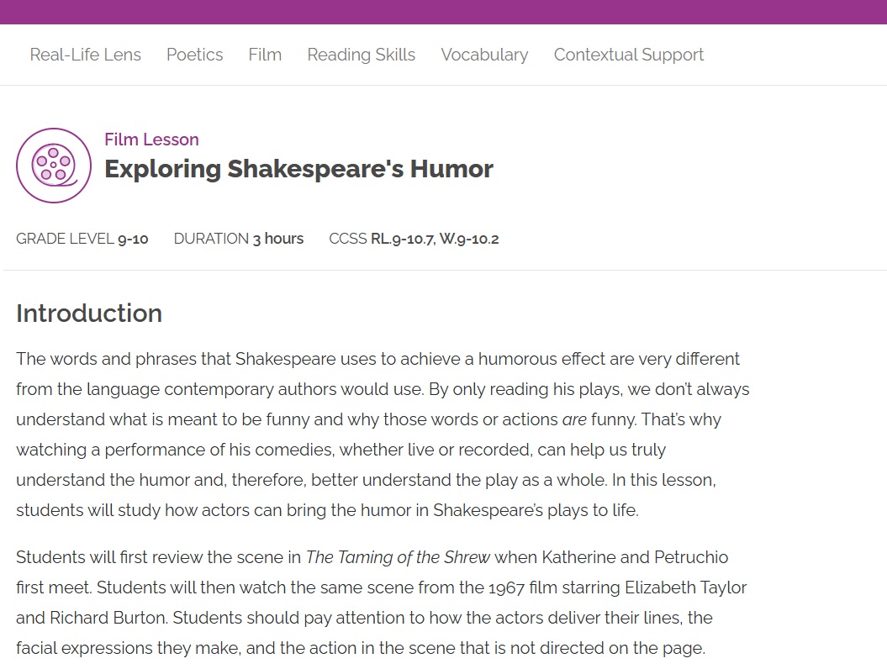Click the Introduction section heading
Screen dimensions: 887x669
(89, 313)
